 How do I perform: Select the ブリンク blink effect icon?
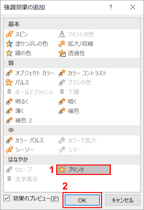pos(62,170)
